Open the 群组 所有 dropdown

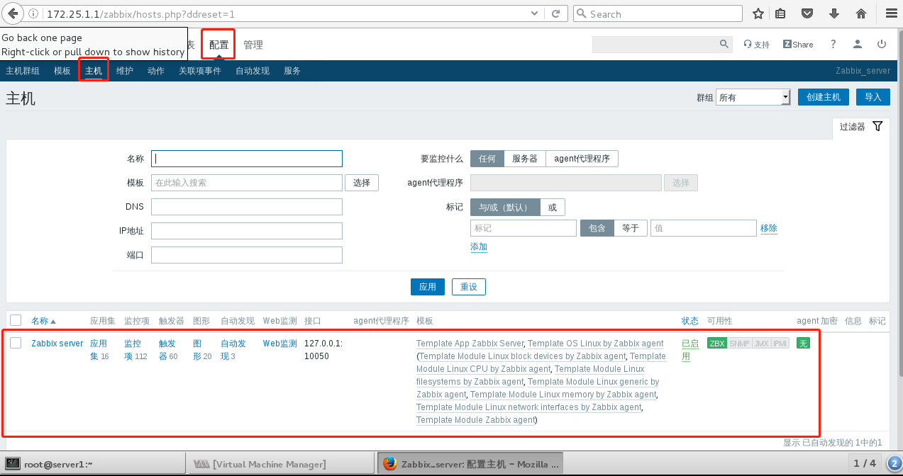(x=753, y=98)
